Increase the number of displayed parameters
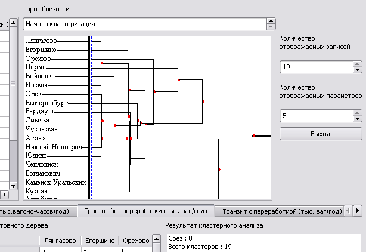Image resolution: width=366 pixels, height=252 pixels. [x=357, y=112]
